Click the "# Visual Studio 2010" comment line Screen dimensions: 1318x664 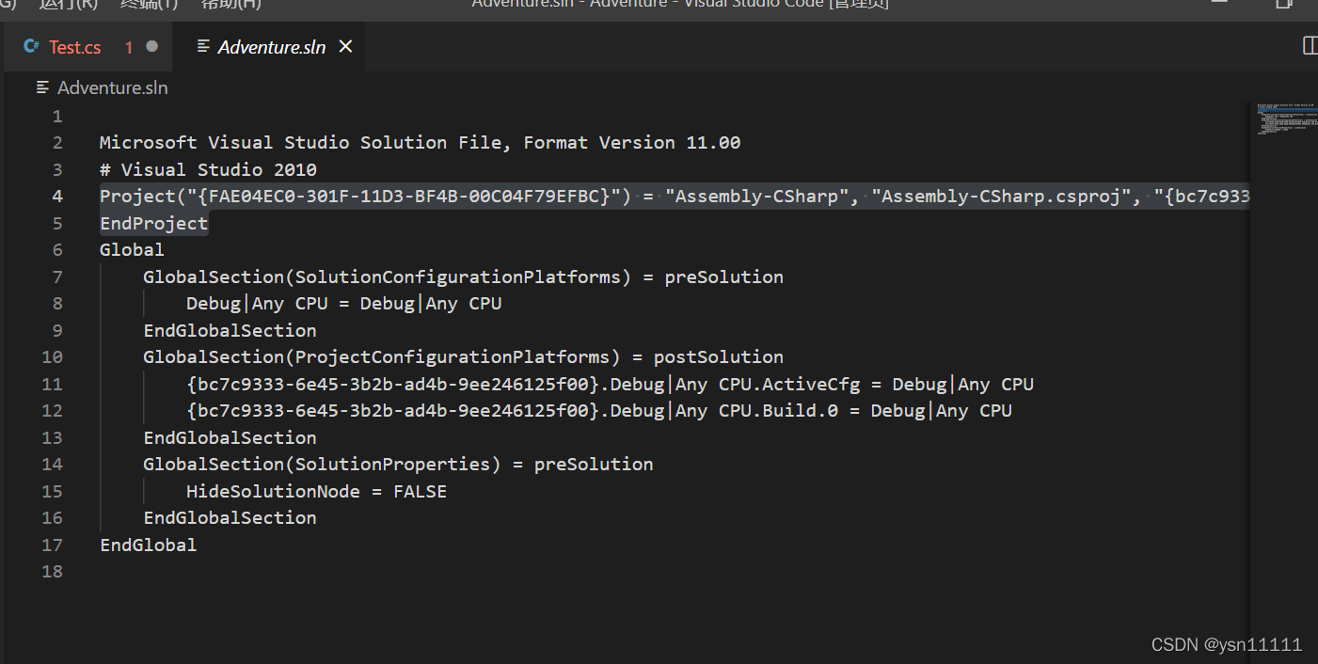(x=209, y=170)
